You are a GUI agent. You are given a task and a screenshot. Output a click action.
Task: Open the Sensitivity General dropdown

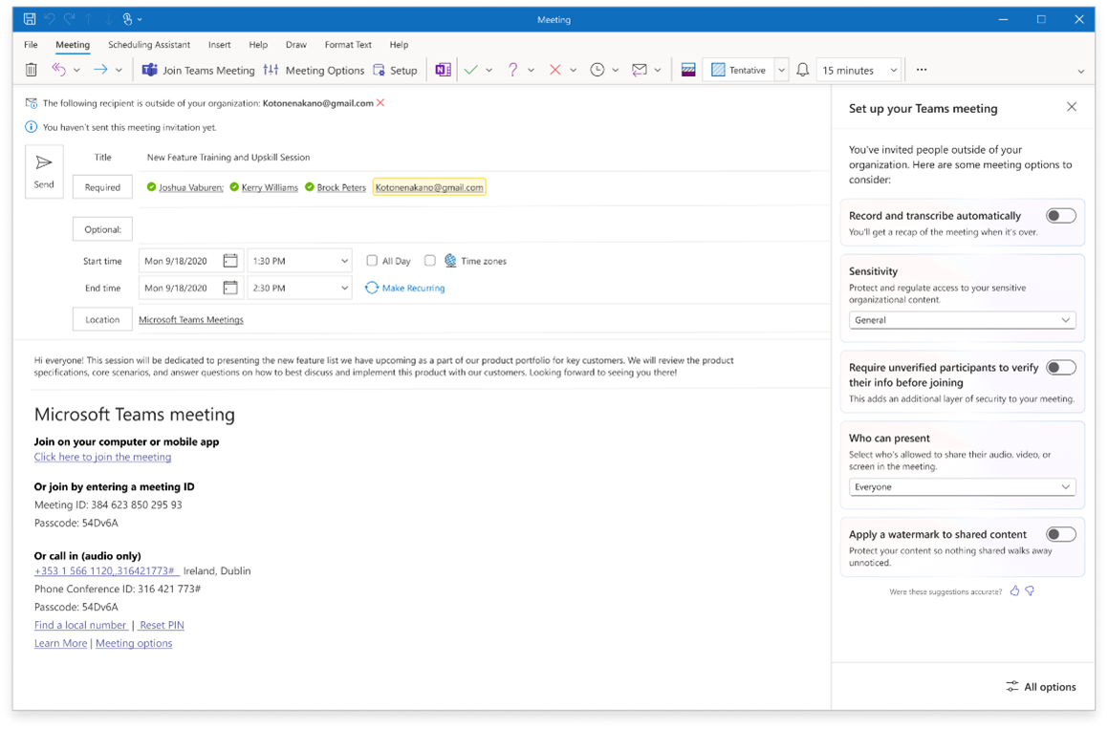click(963, 320)
